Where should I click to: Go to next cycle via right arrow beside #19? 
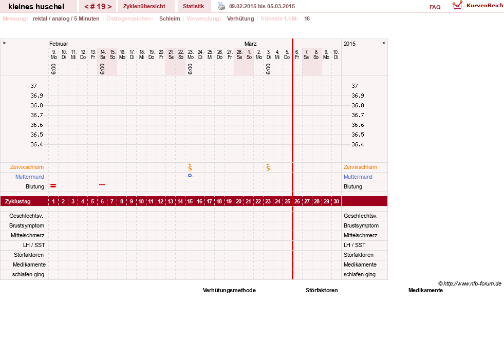(x=109, y=7)
